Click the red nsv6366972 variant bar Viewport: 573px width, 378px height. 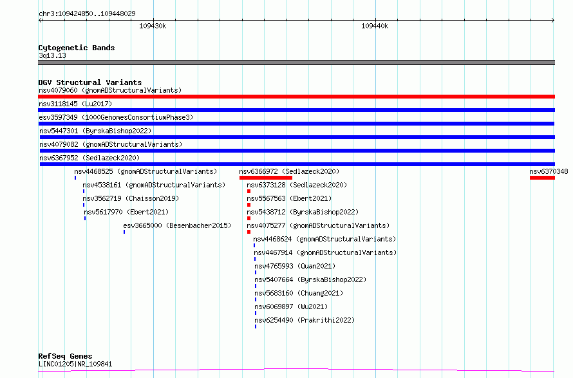tap(266, 178)
